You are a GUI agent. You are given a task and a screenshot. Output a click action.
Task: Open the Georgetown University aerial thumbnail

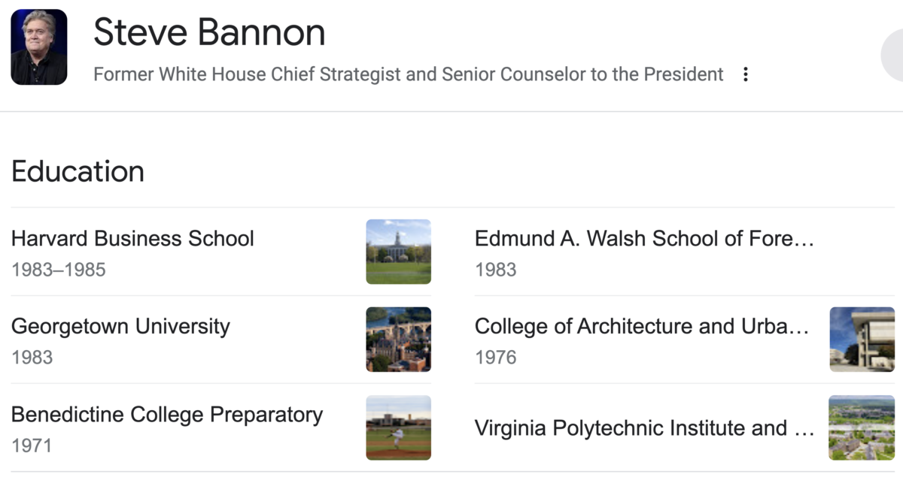pos(398,340)
